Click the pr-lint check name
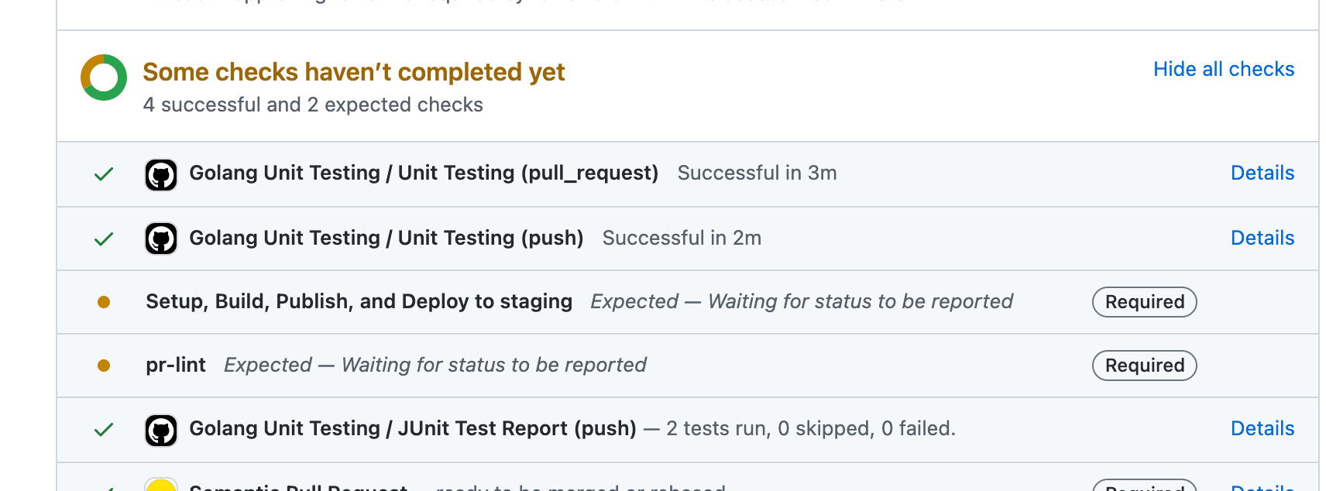 click(175, 365)
